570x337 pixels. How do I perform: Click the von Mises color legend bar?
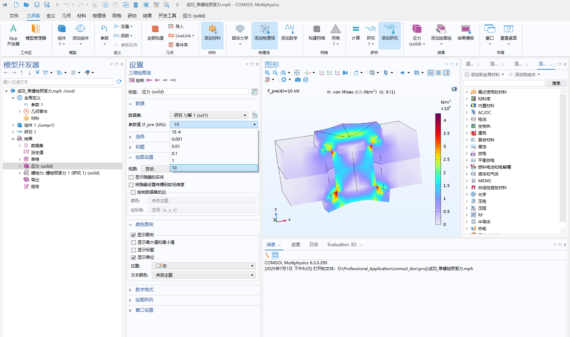click(438, 169)
